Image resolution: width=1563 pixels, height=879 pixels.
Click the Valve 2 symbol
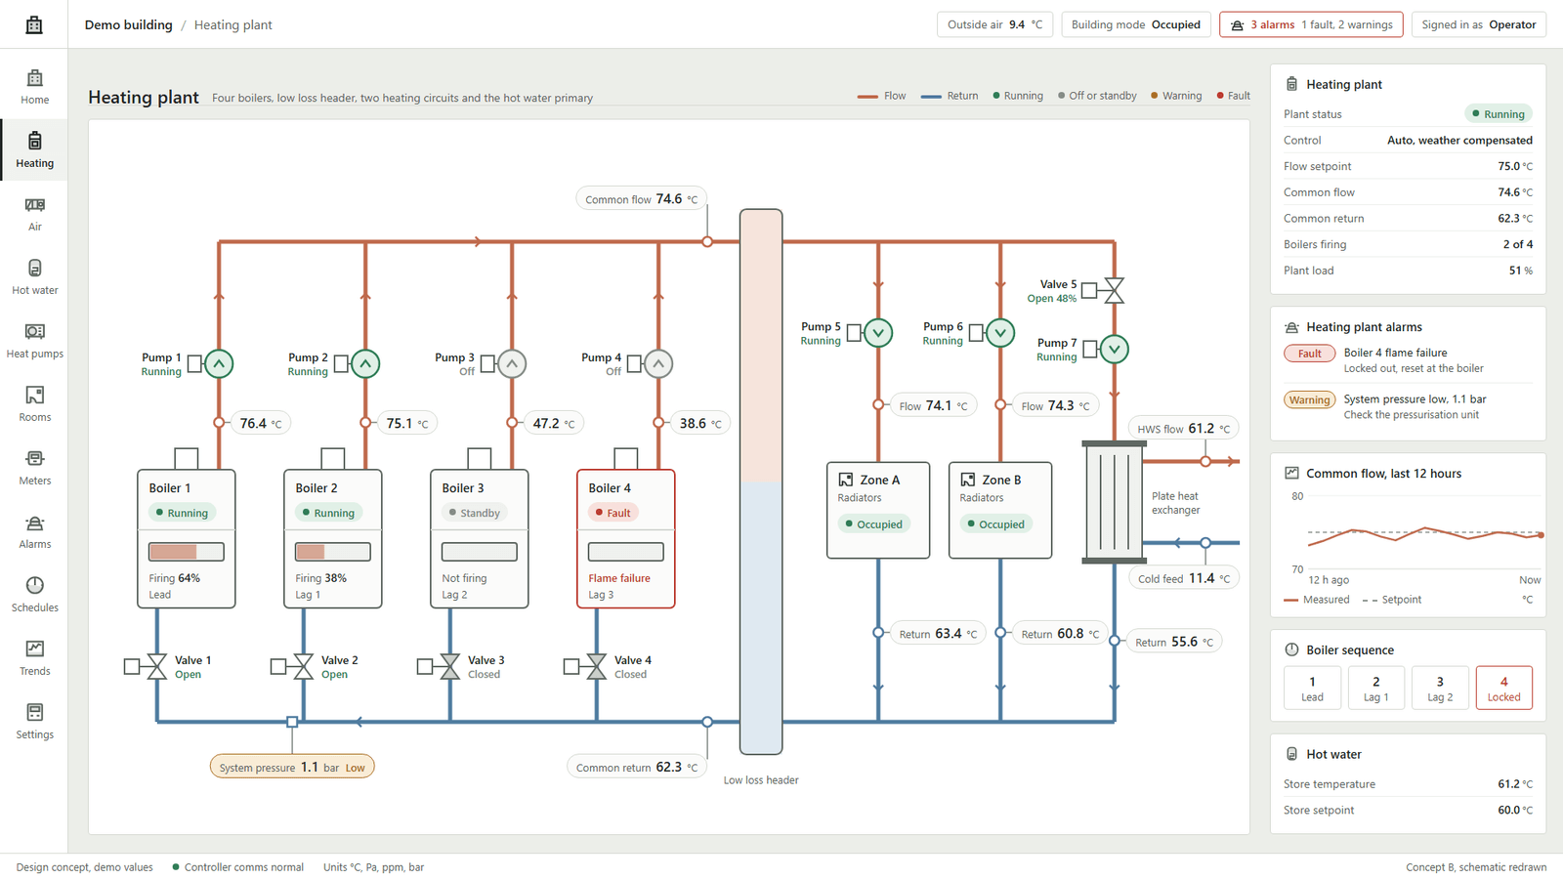(x=303, y=666)
